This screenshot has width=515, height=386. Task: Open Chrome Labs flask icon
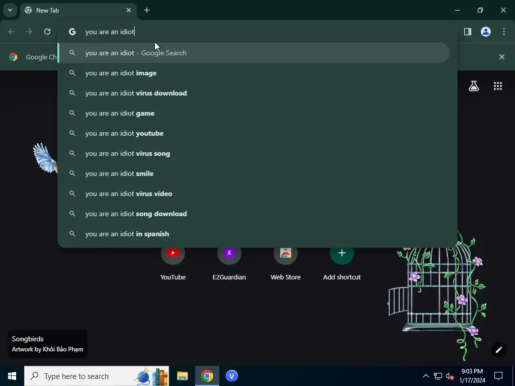(474, 86)
